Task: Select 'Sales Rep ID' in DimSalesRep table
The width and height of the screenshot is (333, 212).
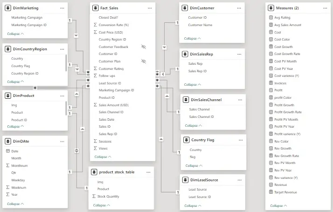Action: click(197, 71)
